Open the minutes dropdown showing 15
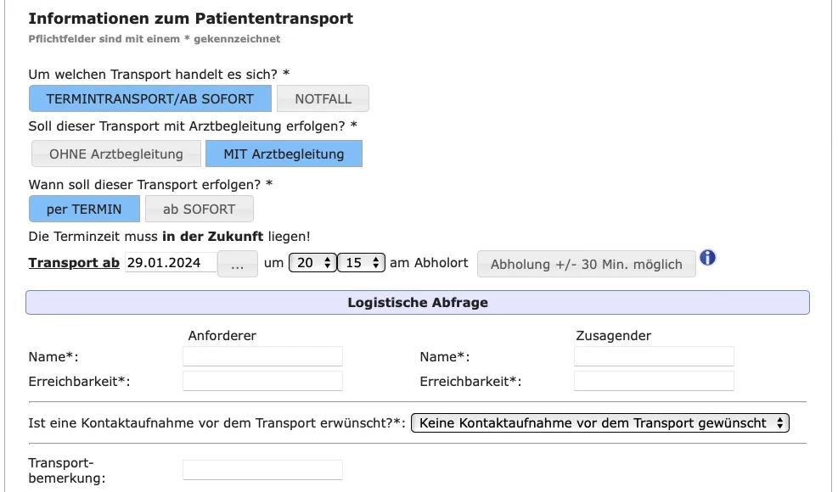 point(362,263)
